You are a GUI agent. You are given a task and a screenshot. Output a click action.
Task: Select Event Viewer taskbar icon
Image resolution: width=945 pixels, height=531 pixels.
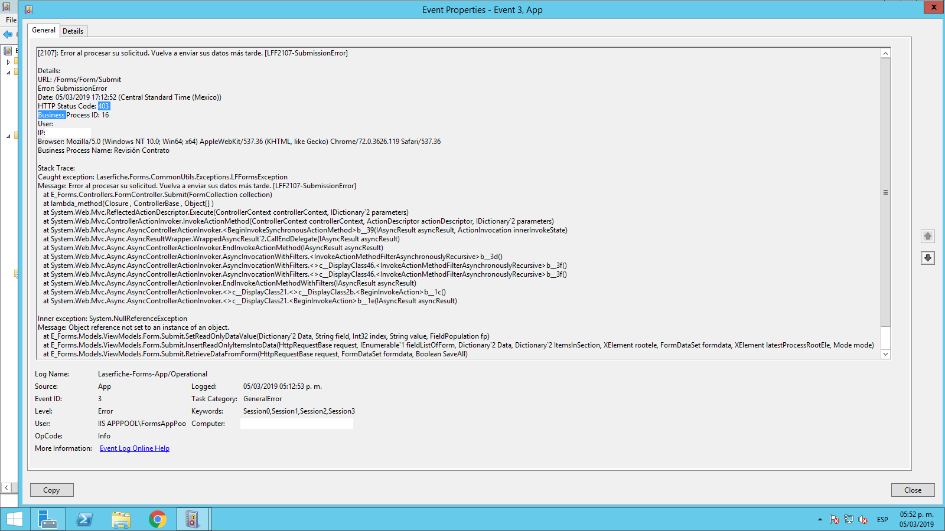click(193, 519)
